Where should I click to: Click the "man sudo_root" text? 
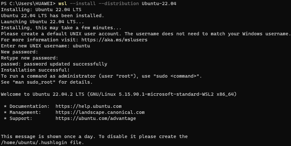pyautogui.click(x=34, y=82)
